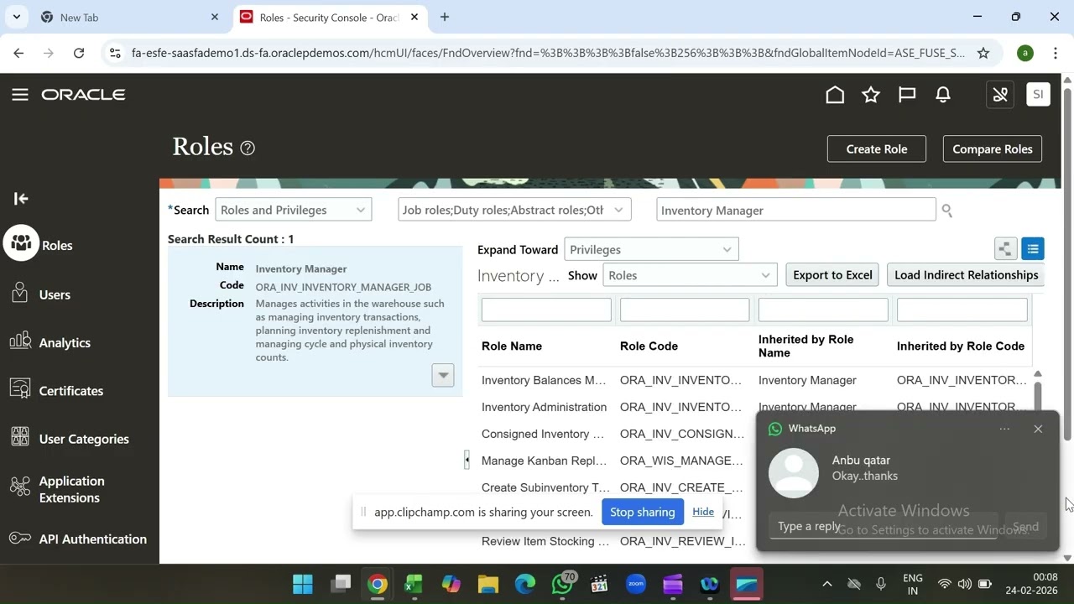Reload the browser page
The width and height of the screenshot is (1074, 604).
pos(79,53)
